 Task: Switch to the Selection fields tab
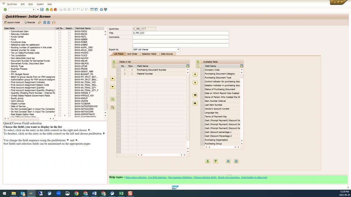pyautogui.click(x=149, y=54)
